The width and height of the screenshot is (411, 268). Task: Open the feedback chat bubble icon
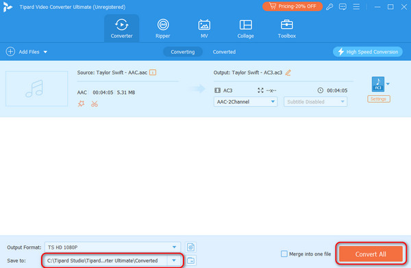pyautogui.click(x=342, y=7)
